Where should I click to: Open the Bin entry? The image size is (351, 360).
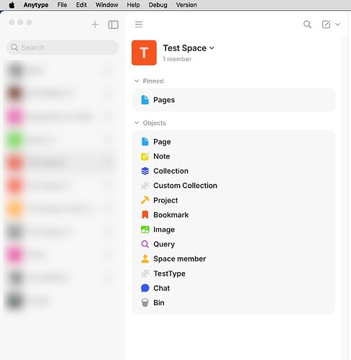tap(233, 302)
